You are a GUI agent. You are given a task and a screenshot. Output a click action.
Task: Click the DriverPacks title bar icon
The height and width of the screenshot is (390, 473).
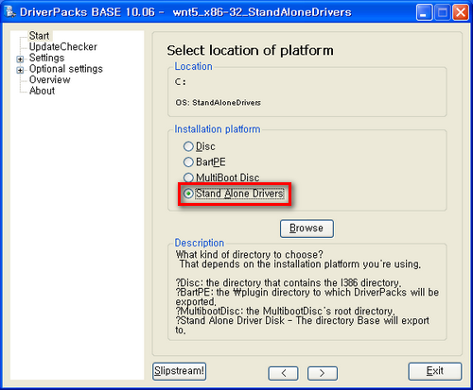tap(9, 12)
